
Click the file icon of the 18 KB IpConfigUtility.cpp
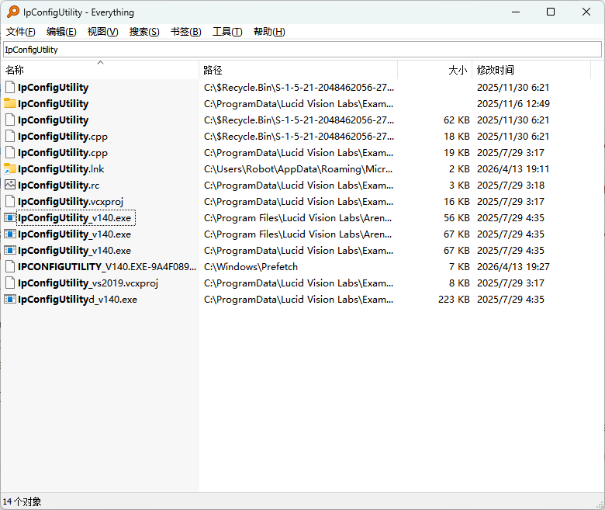pos(10,137)
